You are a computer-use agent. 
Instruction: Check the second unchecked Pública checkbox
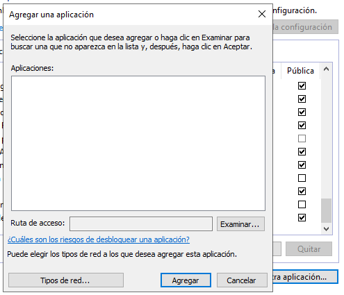click(302, 178)
